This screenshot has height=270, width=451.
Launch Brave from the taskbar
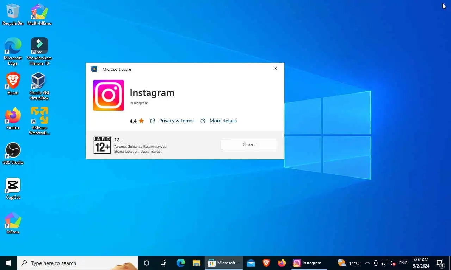(x=266, y=263)
